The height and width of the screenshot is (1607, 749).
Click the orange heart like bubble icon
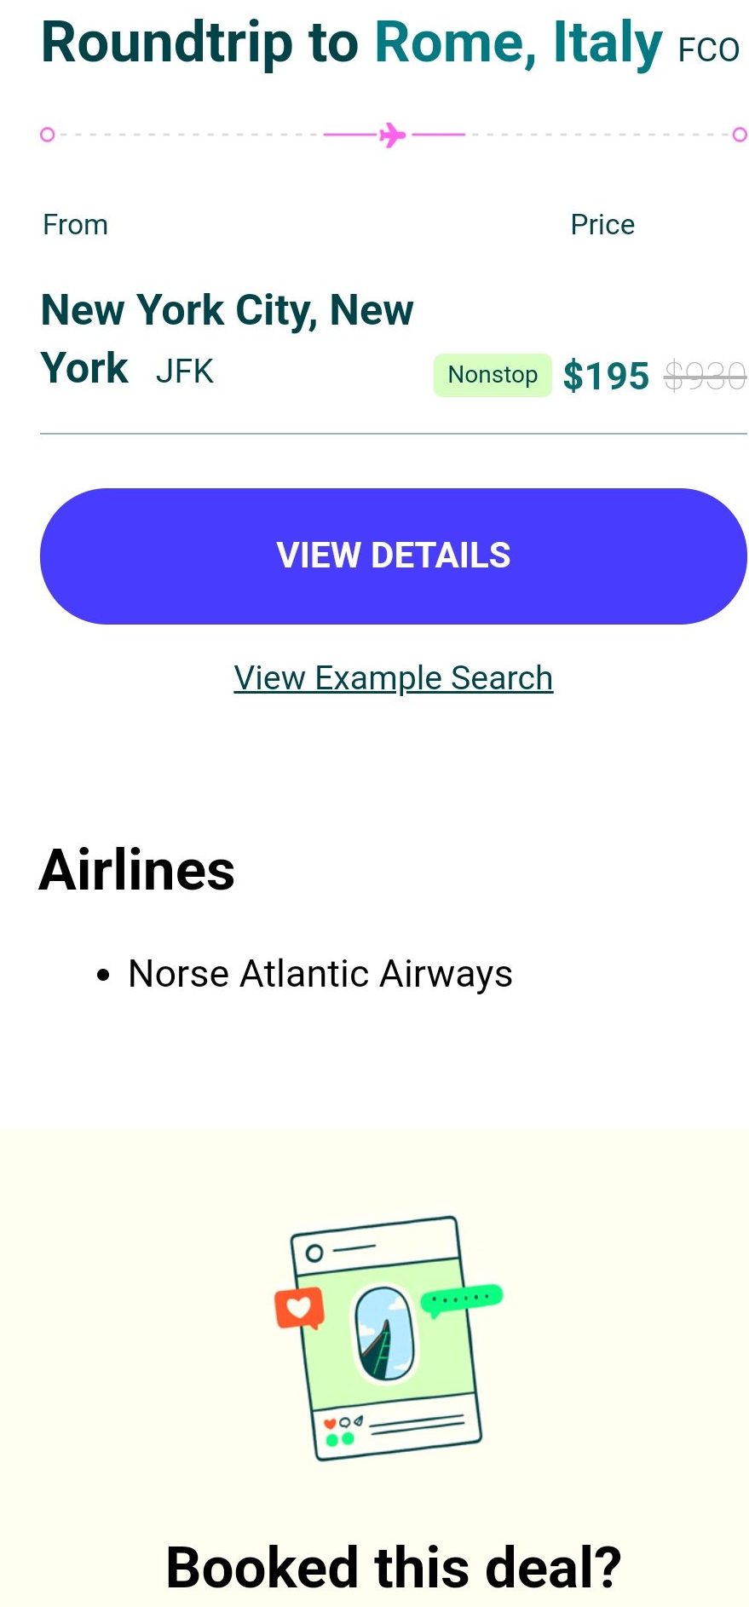[x=299, y=1308]
